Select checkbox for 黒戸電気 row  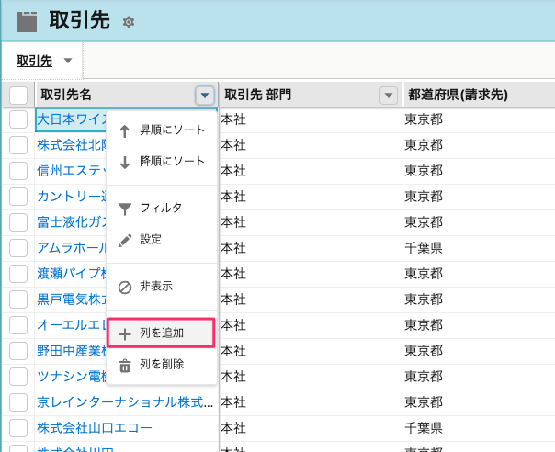(x=18, y=299)
